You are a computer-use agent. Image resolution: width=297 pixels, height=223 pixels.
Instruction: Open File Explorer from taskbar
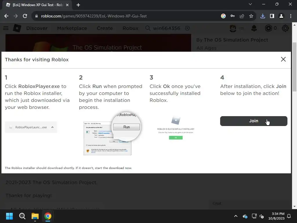tap(35, 216)
